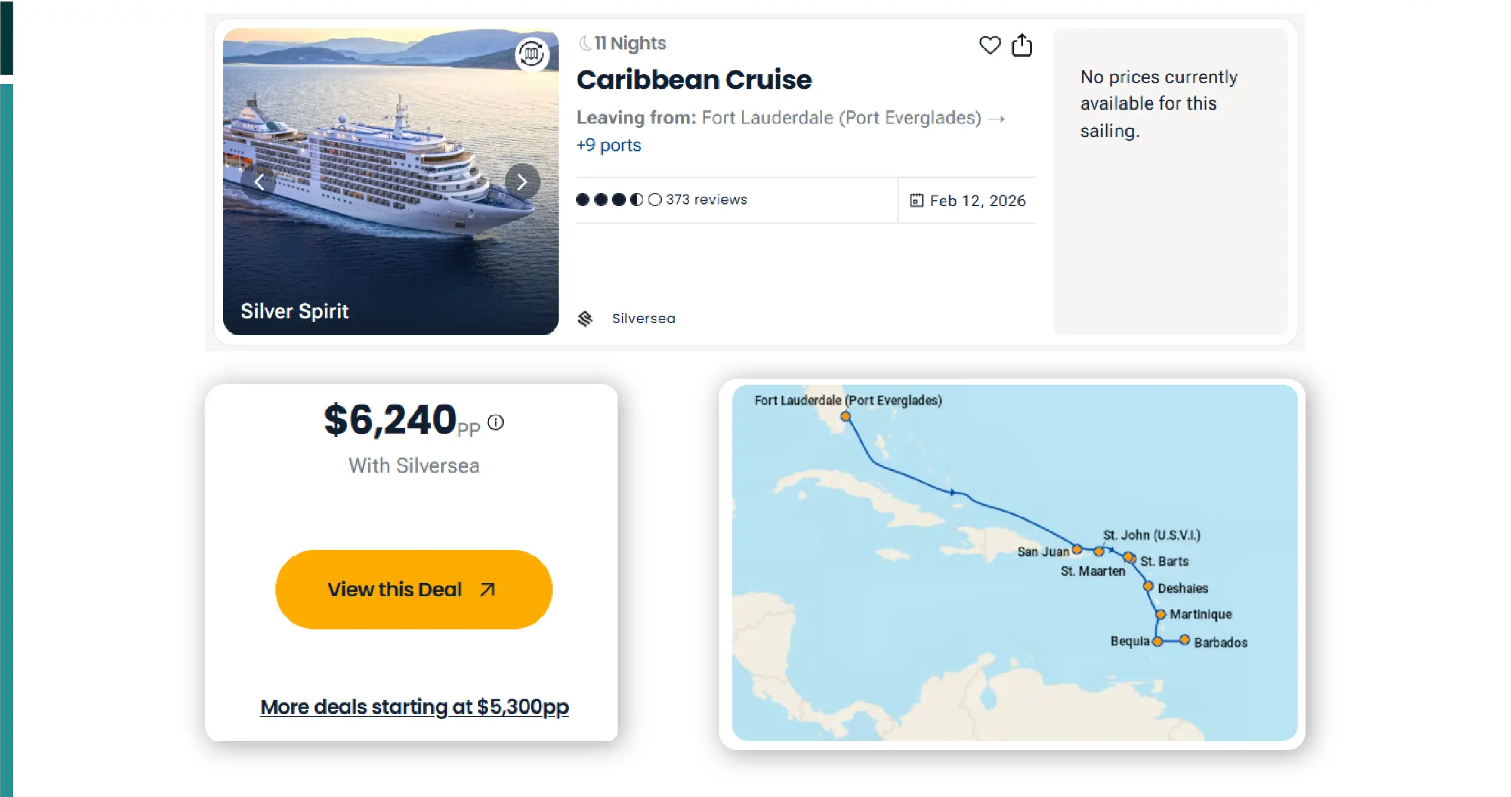Click the Silversea logo icon
Screen dimensions: 1511x797
coord(585,318)
